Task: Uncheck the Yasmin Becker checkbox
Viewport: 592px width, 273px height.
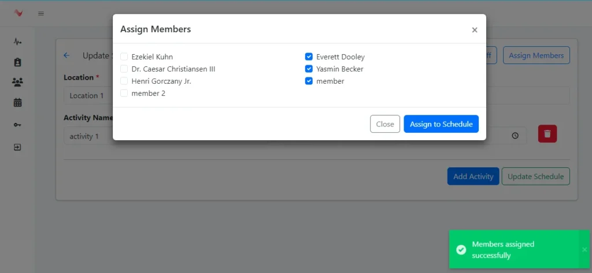Action: [x=309, y=69]
